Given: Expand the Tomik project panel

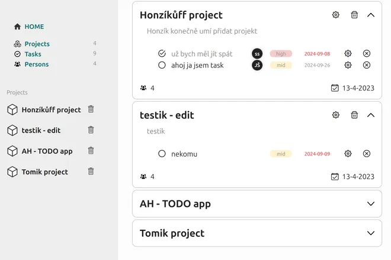Looking at the screenshot, I should [371, 233].
